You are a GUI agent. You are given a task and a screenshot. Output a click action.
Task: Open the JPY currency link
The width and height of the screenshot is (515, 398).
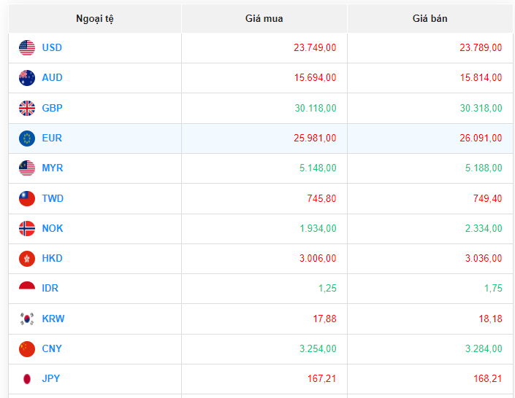pyautogui.click(x=51, y=379)
